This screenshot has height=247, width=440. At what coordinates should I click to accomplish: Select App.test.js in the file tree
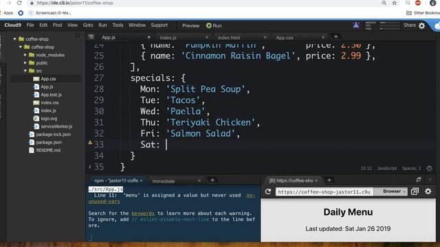coord(51,95)
